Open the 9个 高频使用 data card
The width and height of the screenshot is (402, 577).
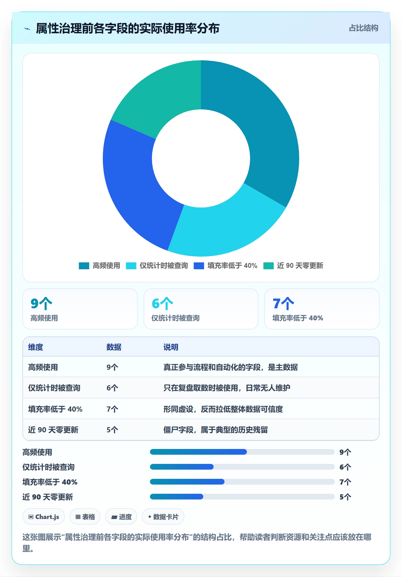tap(80, 309)
